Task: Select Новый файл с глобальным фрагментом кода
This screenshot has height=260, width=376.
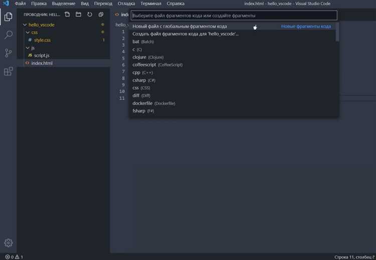Action: 179,26
